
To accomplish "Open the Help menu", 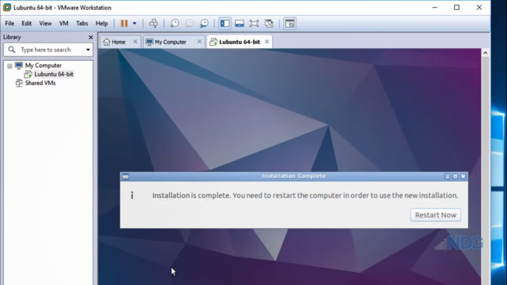I will [x=102, y=23].
